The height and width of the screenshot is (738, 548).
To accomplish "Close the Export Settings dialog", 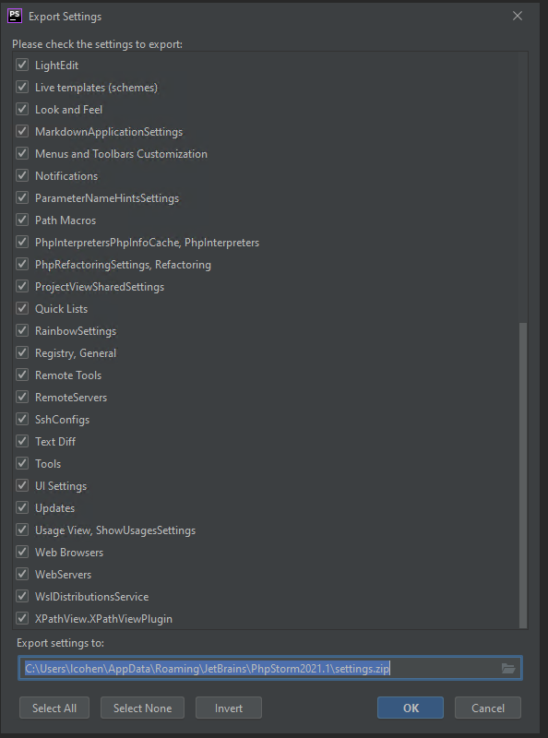I will 518,16.
